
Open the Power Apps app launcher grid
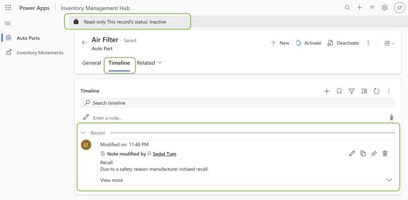tap(8, 8)
